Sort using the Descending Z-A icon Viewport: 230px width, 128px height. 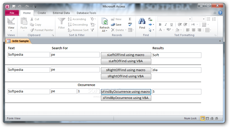coord(70,25)
